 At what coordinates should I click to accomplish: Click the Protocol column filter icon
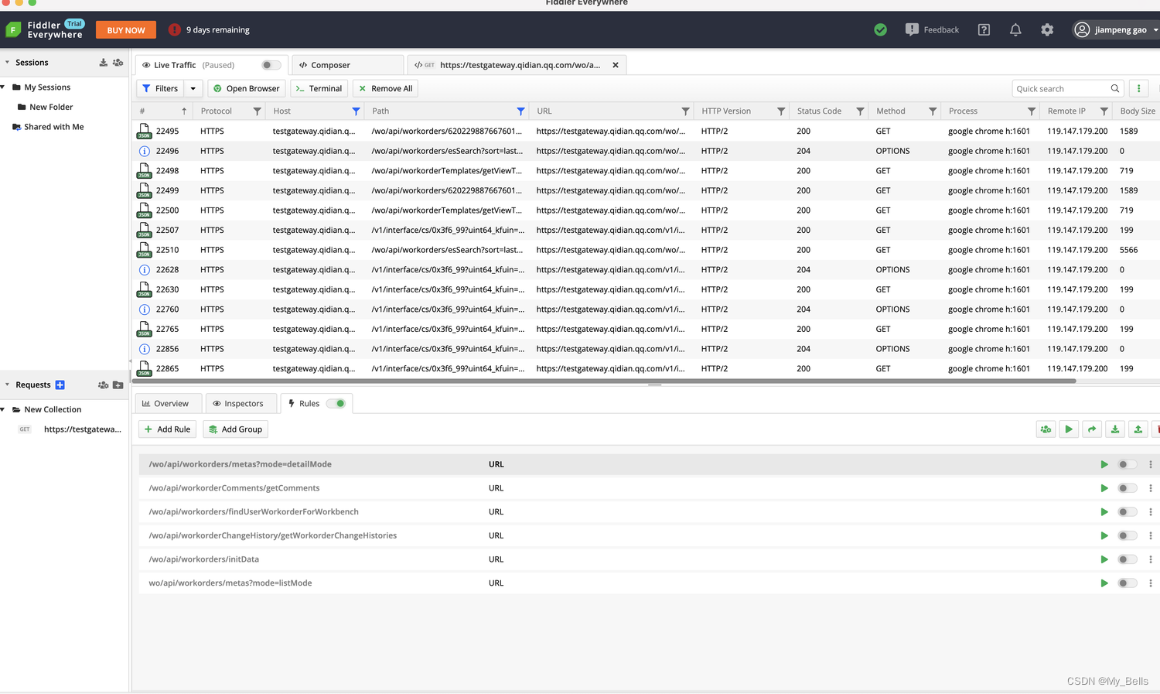(x=257, y=111)
